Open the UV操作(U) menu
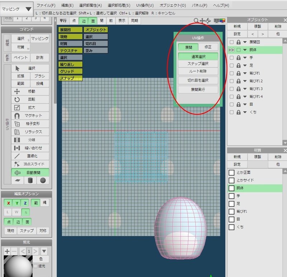 pyautogui.click(x=145, y=5)
